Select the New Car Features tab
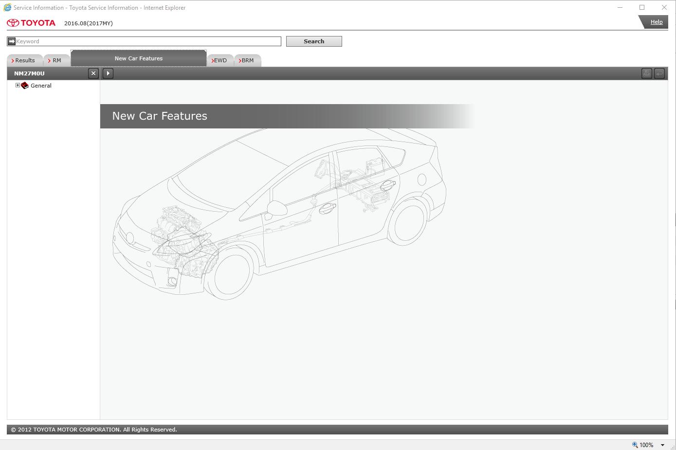This screenshot has width=676, height=450. tap(139, 58)
